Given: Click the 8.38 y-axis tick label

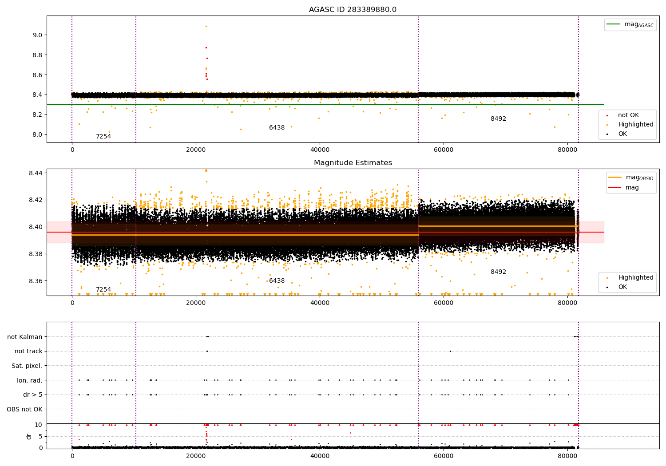Looking at the screenshot, I should point(36,254).
